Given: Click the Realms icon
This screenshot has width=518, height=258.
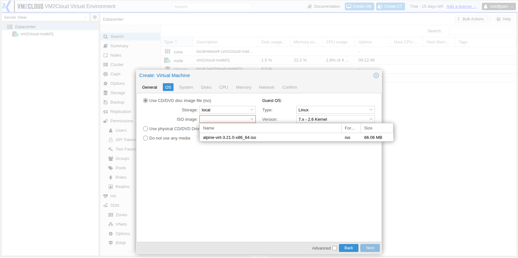Looking at the screenshot, I should point(111,187).
